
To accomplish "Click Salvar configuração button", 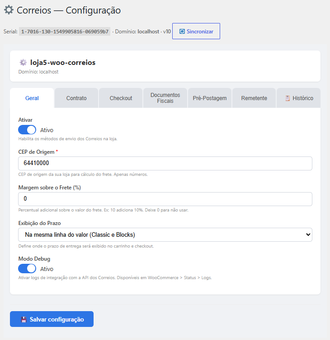I will 52,319.
